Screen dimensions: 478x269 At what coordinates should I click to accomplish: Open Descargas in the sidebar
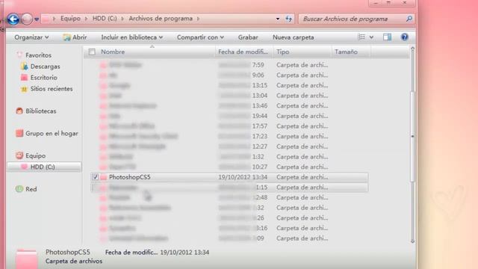click(45, 67)
